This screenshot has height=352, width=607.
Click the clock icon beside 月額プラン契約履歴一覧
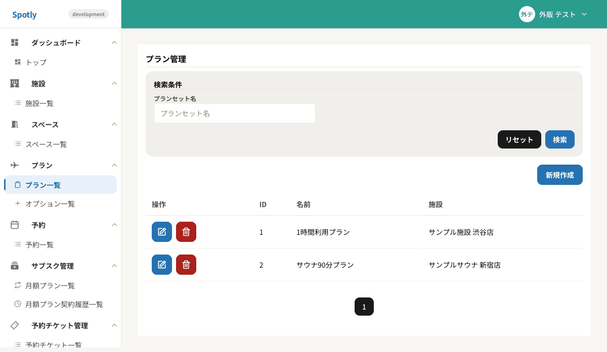18,304
